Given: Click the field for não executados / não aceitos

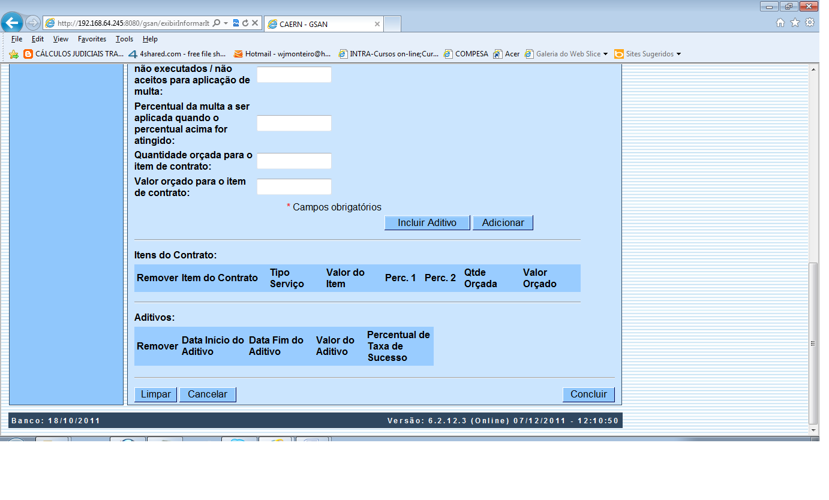Looking at the screenshot, I should [294, 75].
